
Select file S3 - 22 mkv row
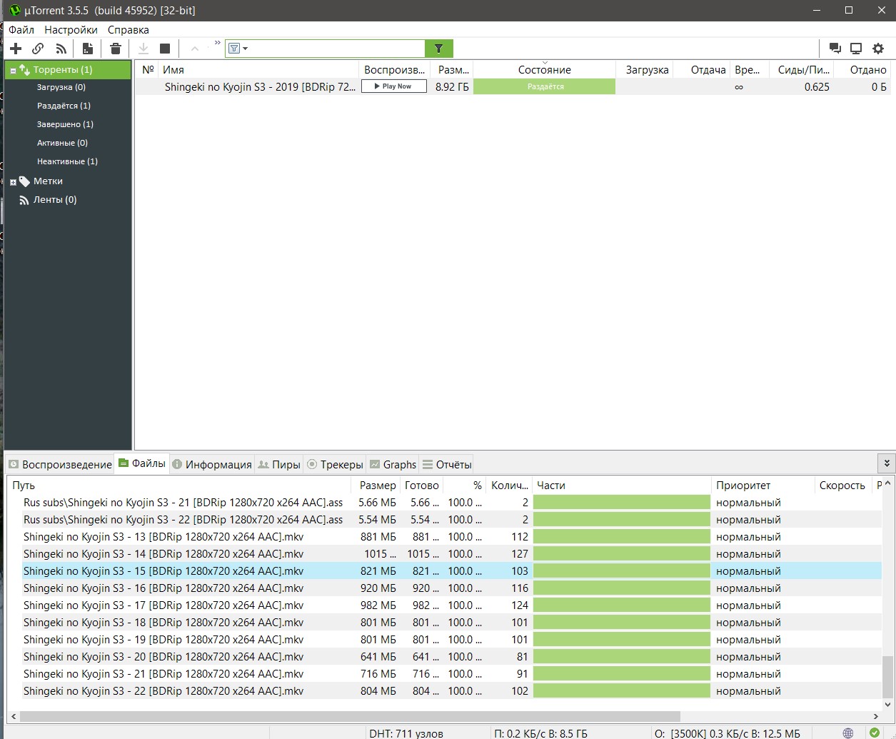pyautogui.click(x=444, y=691)
